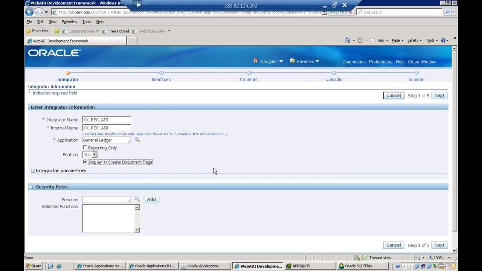The image size is (482, 271).
Task: Open the Edit menu
Action: click(x=40, y=22)
